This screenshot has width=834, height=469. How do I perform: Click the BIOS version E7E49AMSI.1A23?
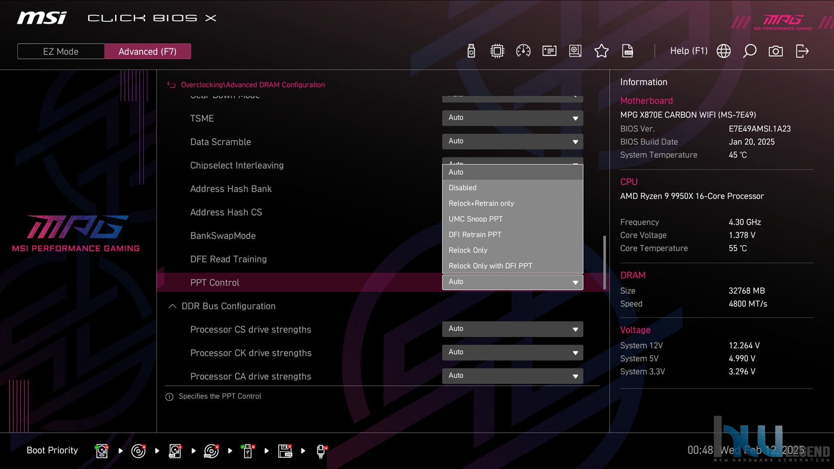759,129
